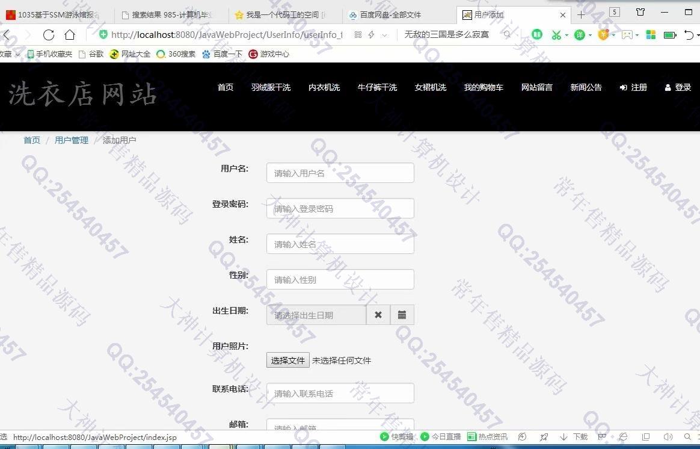This screenshot has width=700, height=449.
Task: Click 首页 in site navigation menu
Action: click(226, 87)
